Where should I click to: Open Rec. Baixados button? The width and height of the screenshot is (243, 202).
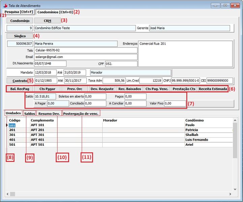129,89
